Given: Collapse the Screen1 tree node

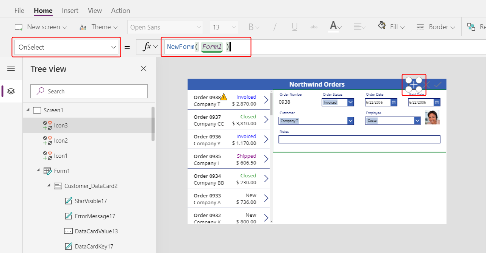Looking at the screenshot, I should [x=28, y=110].
